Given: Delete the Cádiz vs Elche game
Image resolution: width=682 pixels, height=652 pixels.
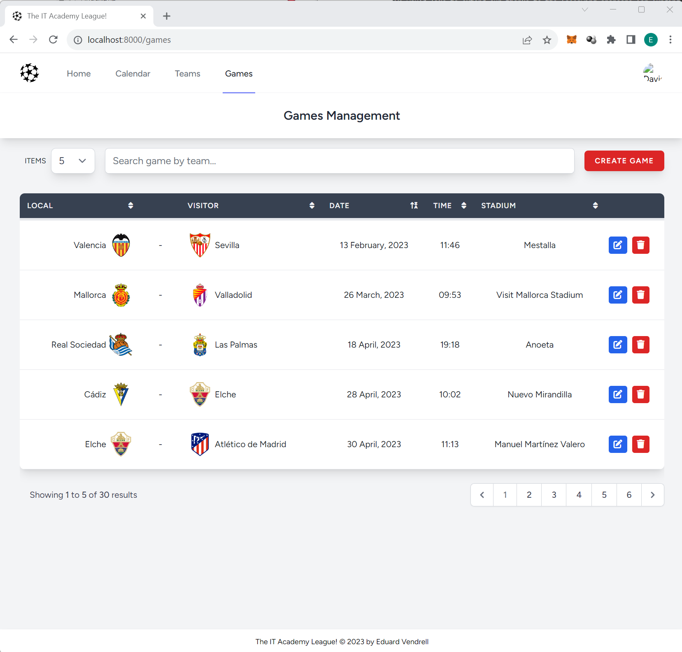Looking at the screenshot, I should click(641, 394).
